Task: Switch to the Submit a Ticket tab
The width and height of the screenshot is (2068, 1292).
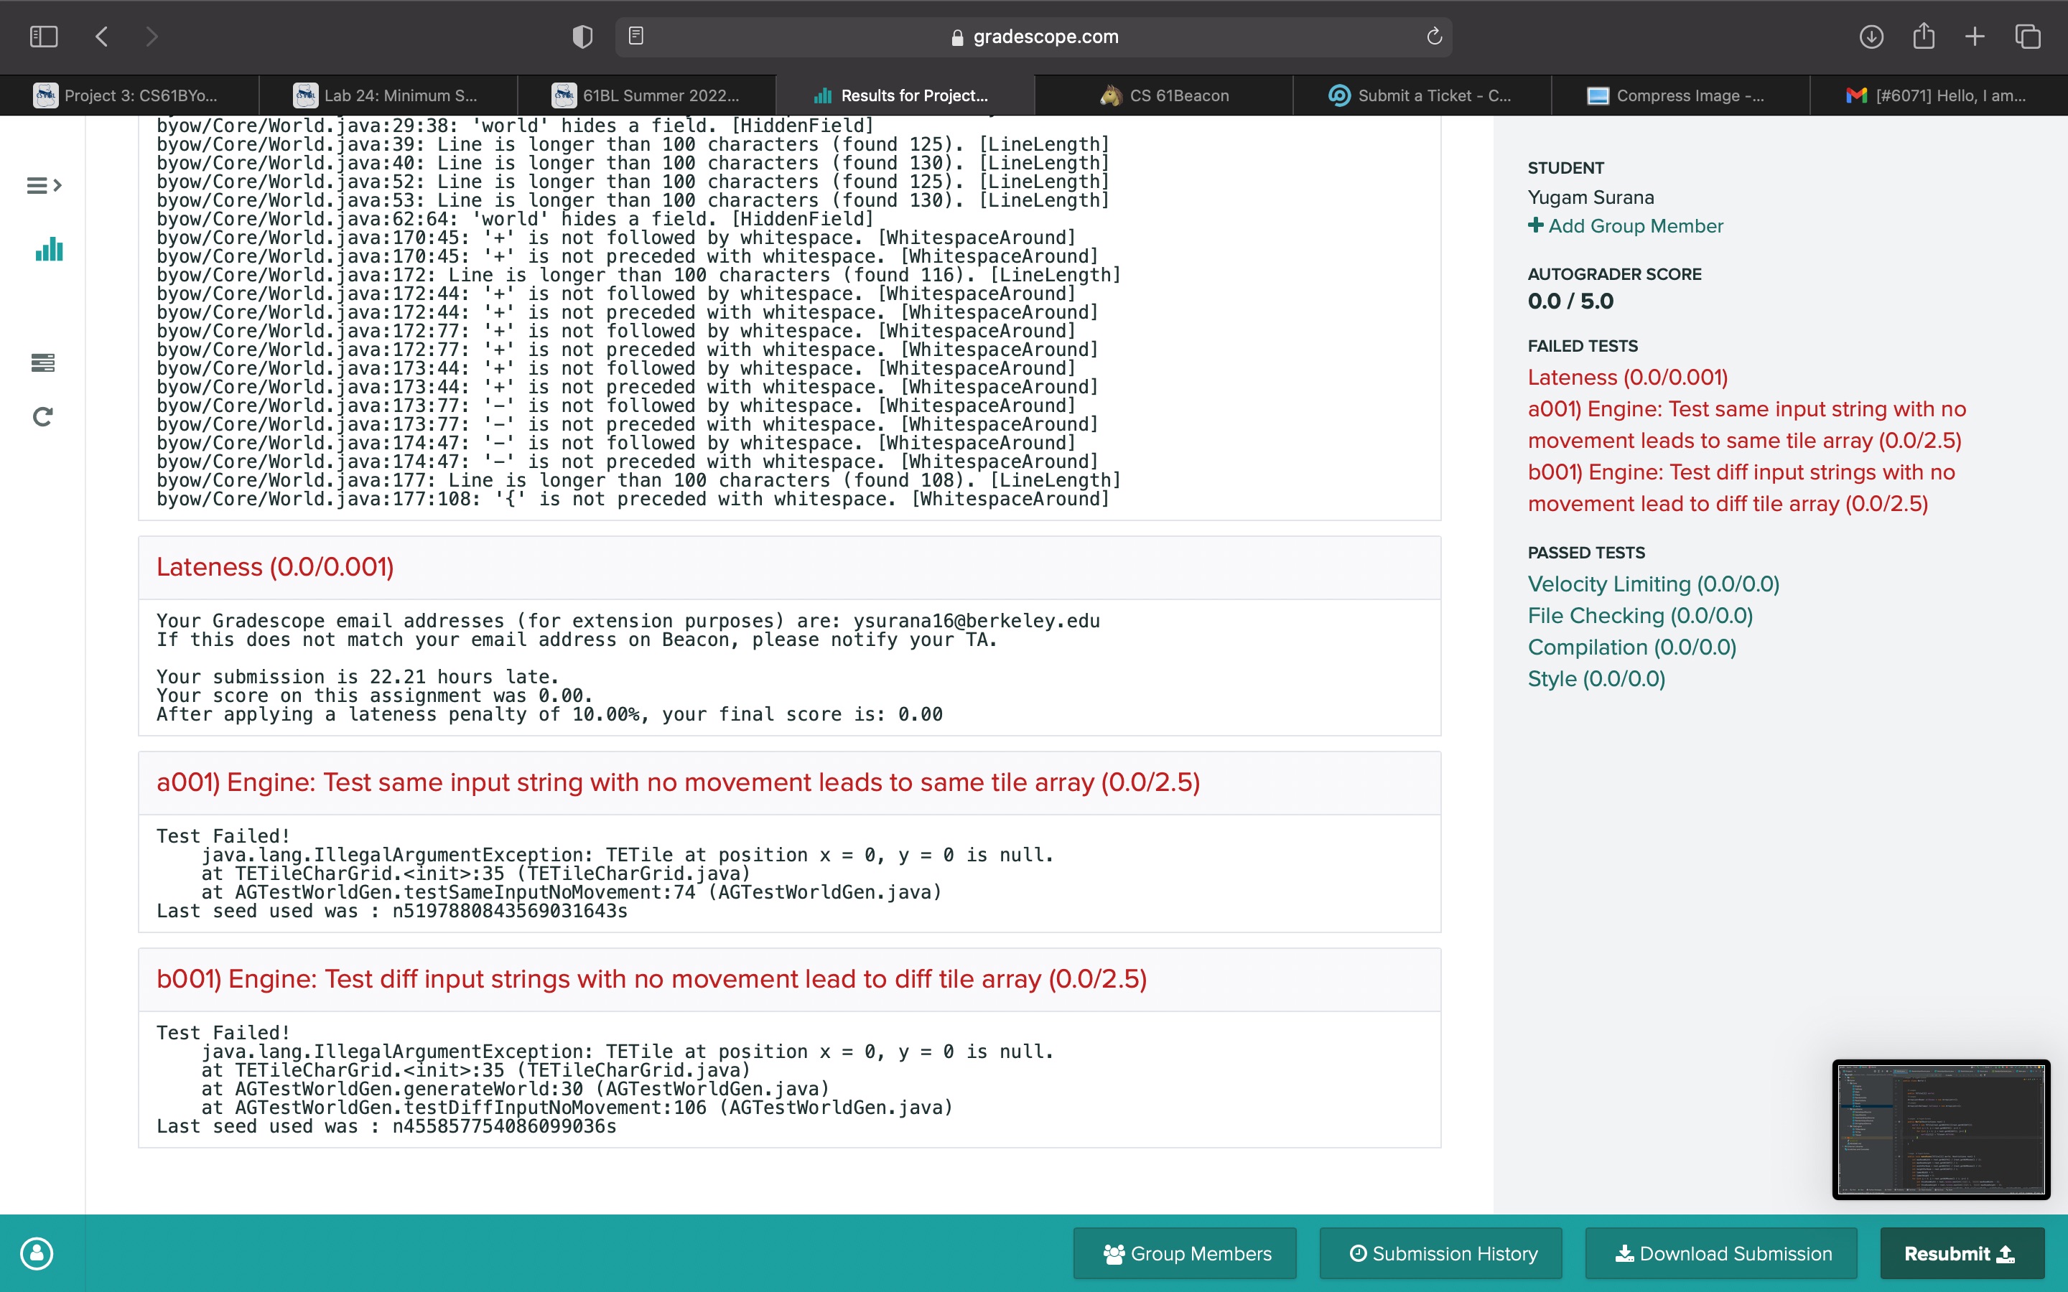Action: tap(1422, 95)
